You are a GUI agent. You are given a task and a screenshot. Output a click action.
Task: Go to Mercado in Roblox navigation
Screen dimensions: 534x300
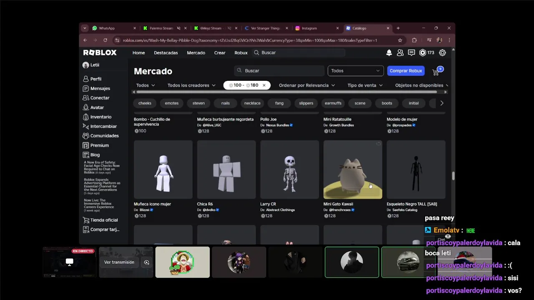(x=196, y=53)
